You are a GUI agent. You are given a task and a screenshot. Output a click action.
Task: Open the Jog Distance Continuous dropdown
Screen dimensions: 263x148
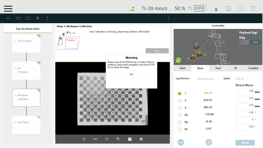pos(206,79)
